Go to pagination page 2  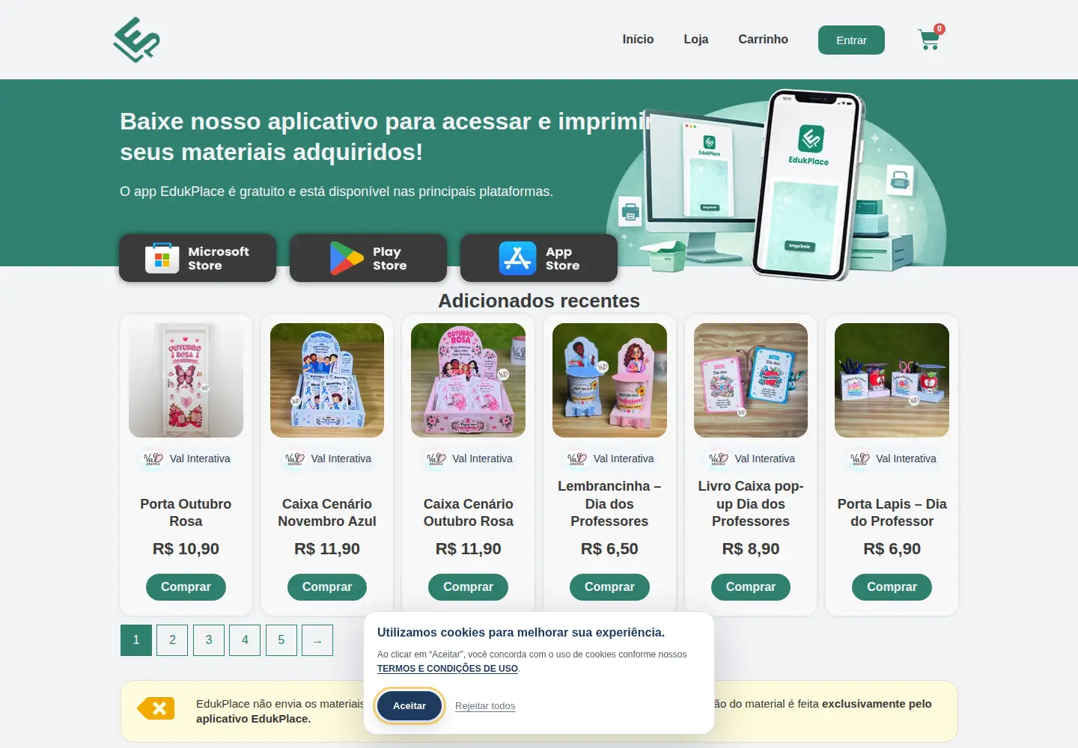pyautogui.click(x=172, y=640)
